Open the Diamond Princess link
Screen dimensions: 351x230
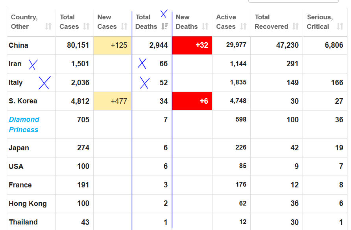24,124
